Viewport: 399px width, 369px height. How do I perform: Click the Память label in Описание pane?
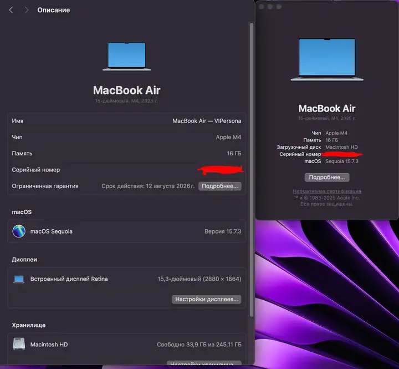click(22, 153)
